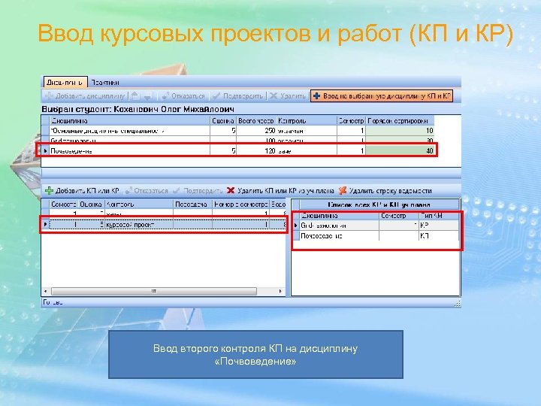Click Удалить КП или КР из уч.плана
The height and width of the screenshot is (406, 541).
(x=280, y=190)
